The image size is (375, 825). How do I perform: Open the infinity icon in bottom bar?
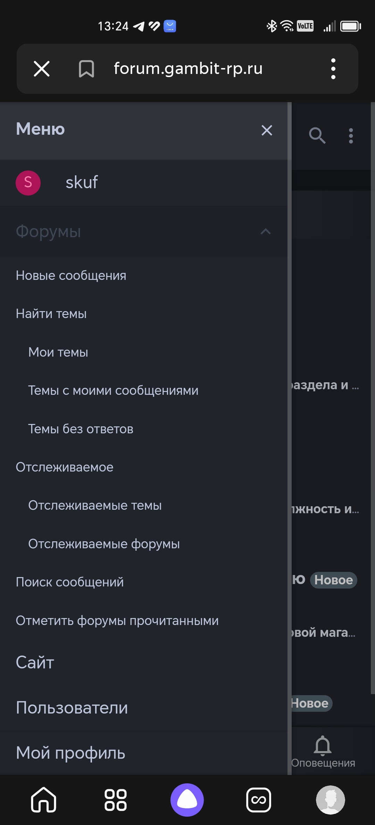point(259,800)
